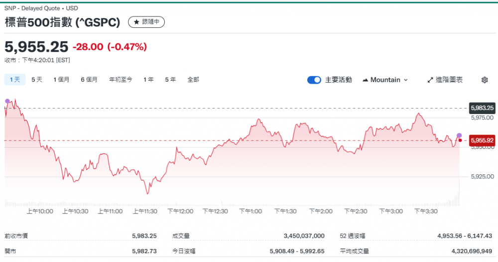Click the red 5,955.92 current price label
498x262 pixels.
(x=482, y=140)
